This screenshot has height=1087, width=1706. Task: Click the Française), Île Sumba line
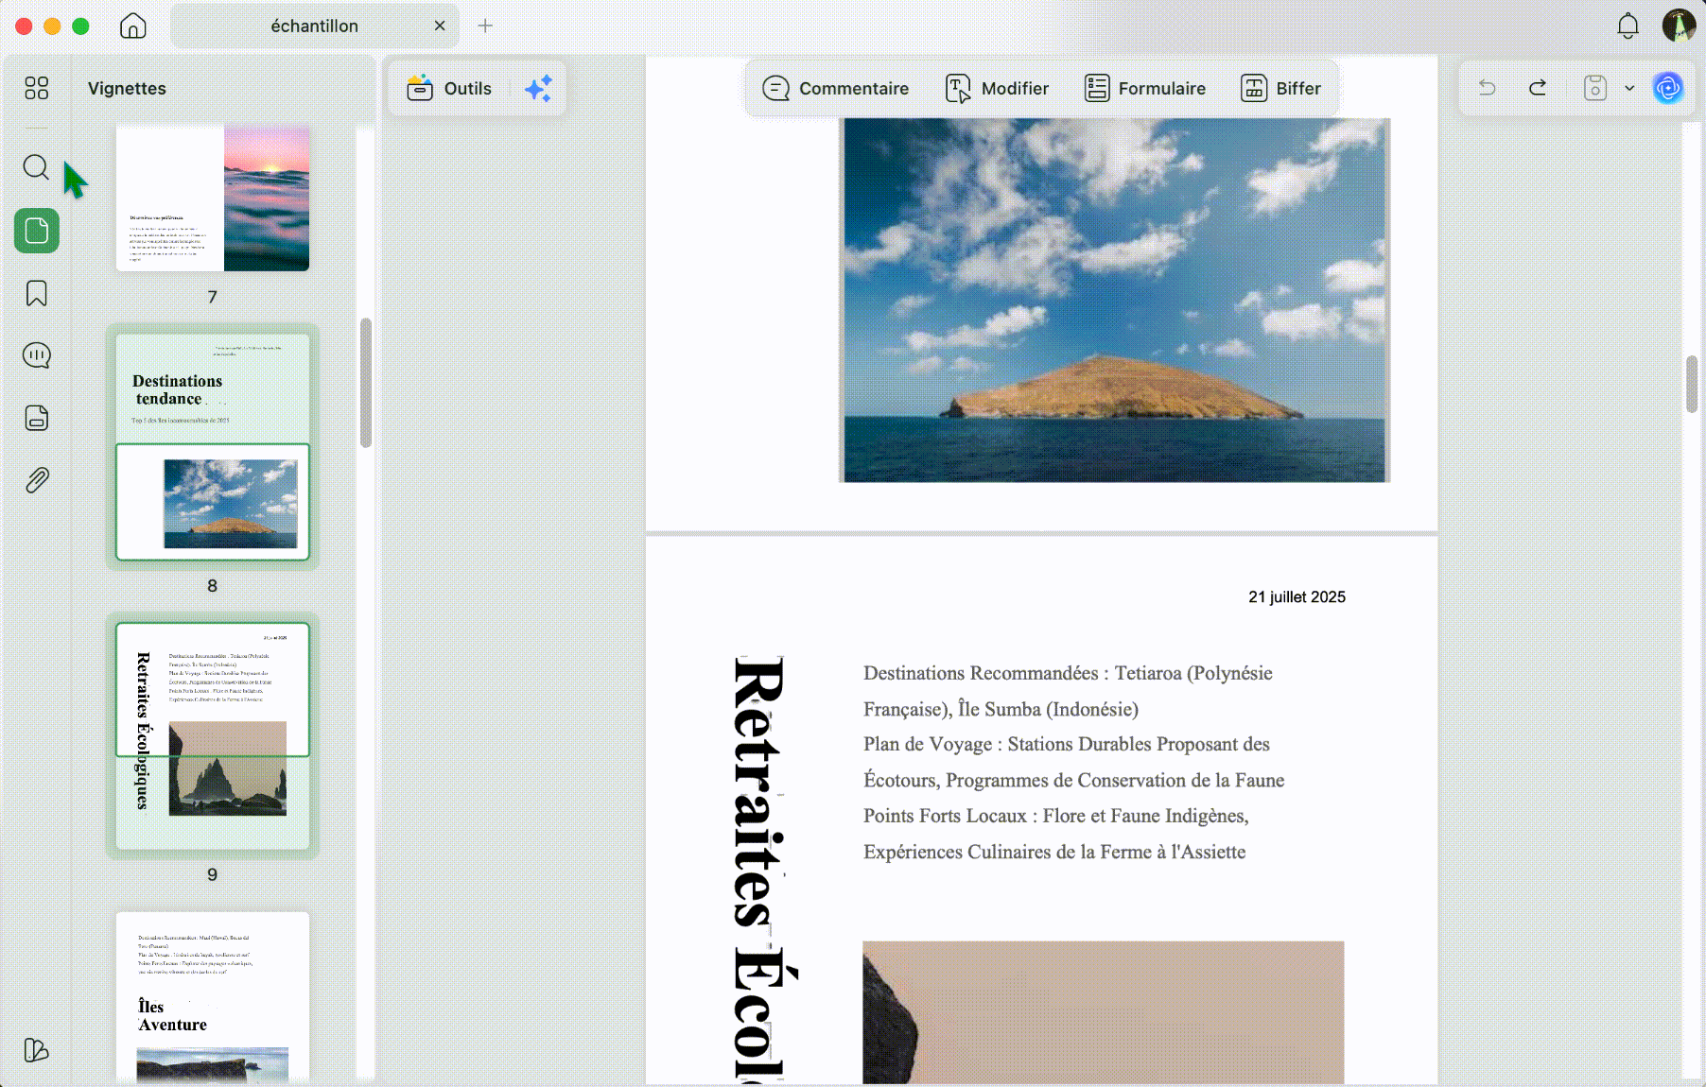point(1001,709)
